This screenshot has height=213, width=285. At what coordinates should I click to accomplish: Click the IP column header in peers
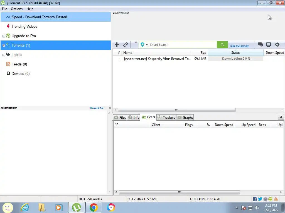point(132,125)
